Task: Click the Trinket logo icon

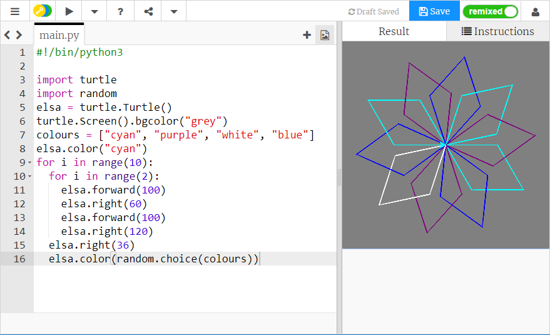Action: pyautogui.click(x=43, y=11)
